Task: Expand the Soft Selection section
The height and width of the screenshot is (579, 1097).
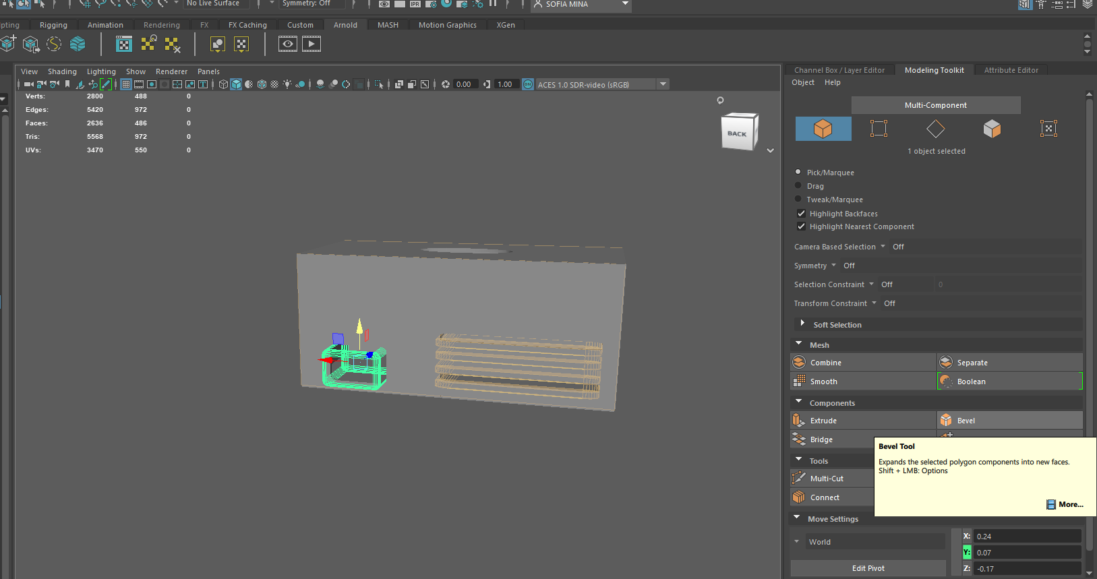Action: coord(802,324)
